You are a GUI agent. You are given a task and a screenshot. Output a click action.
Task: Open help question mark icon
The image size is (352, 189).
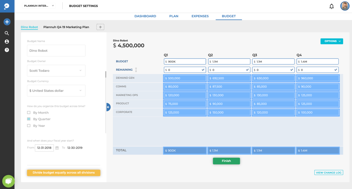(x=7, y=50)
